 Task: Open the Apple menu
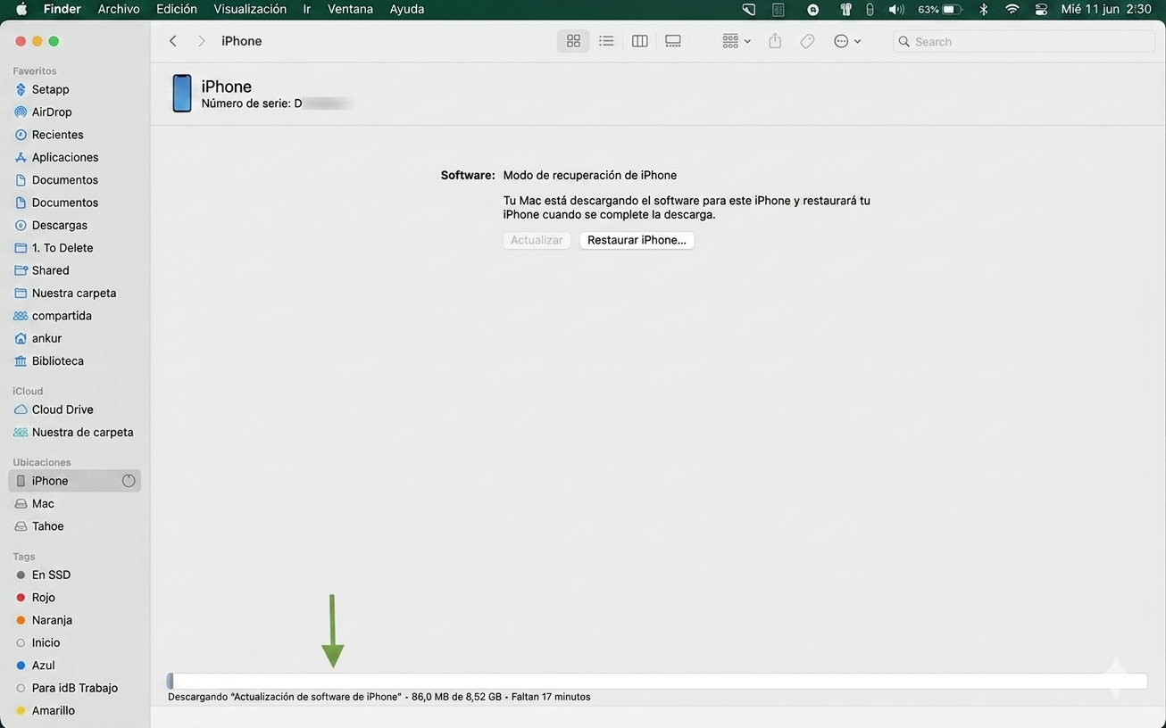[21, 9]
